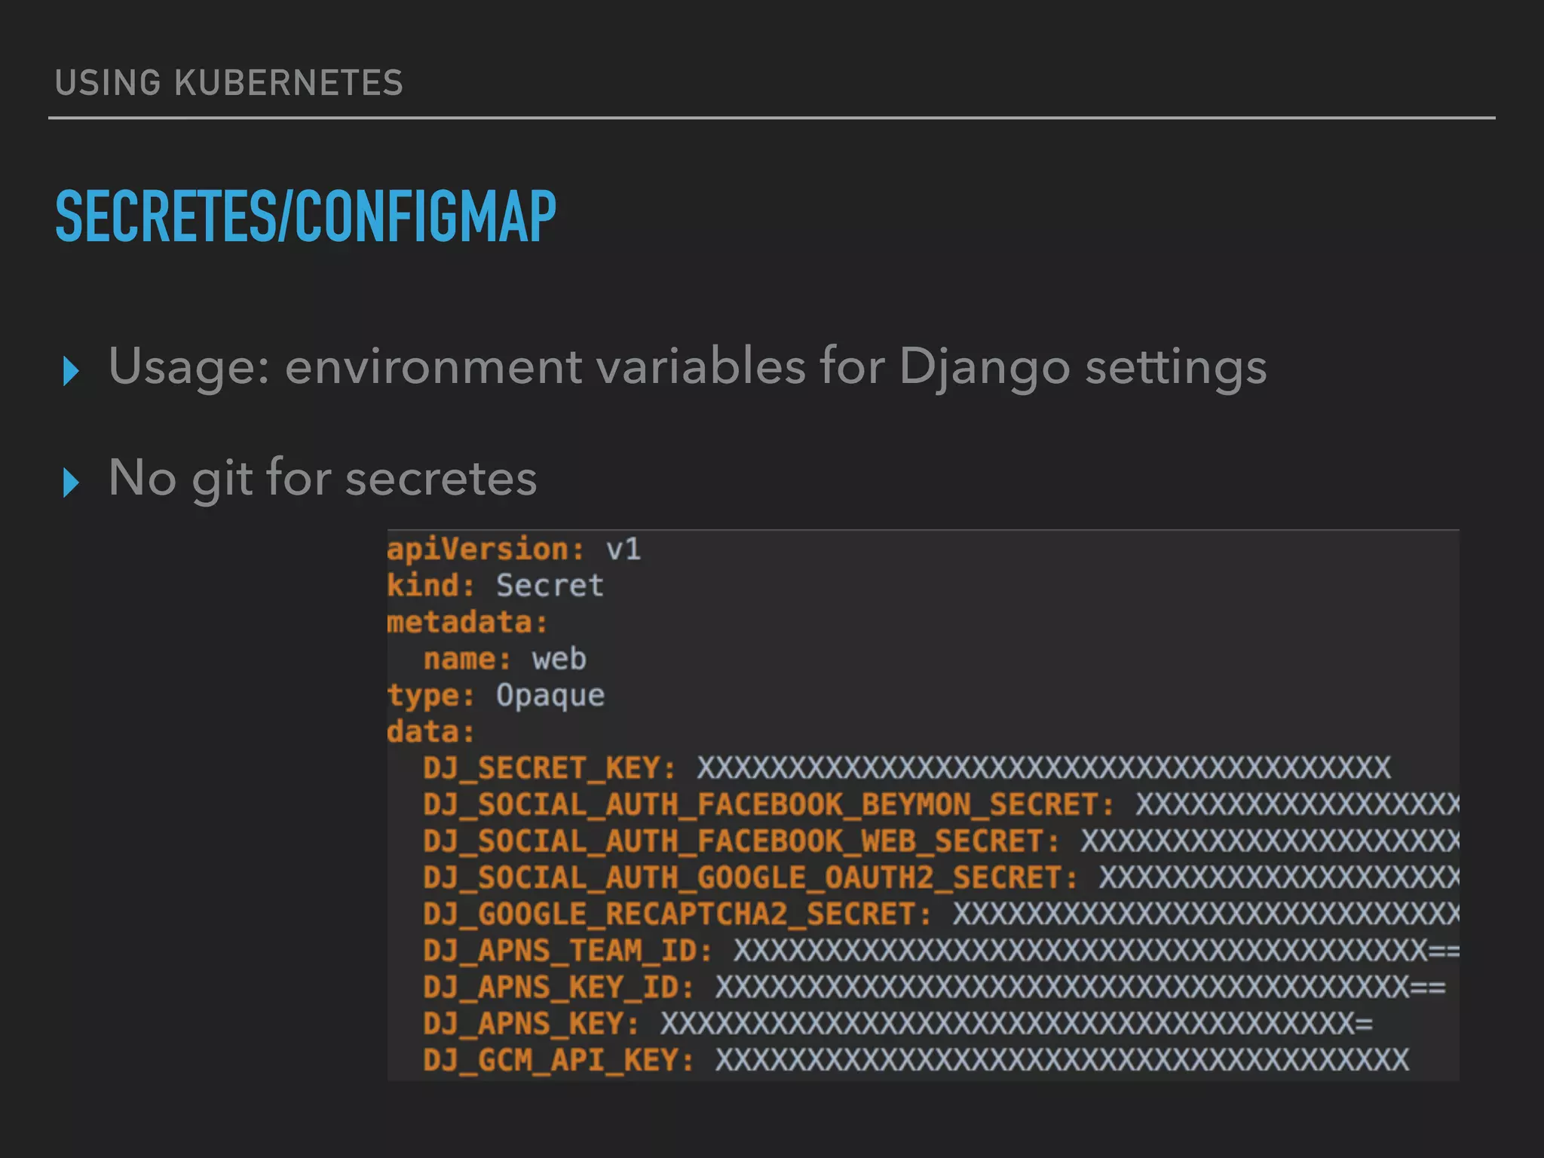The image size is (1544, 1158).
Task: Click the masked value of DJ_SECRET_KEY
Action: 1043,768
